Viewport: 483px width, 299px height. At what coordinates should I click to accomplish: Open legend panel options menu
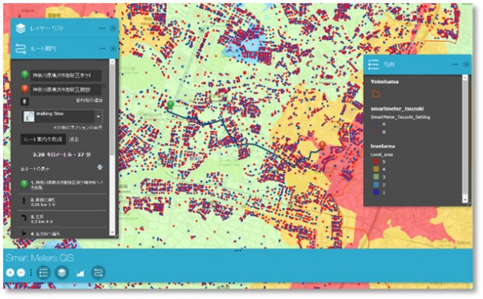pos(455,64)
